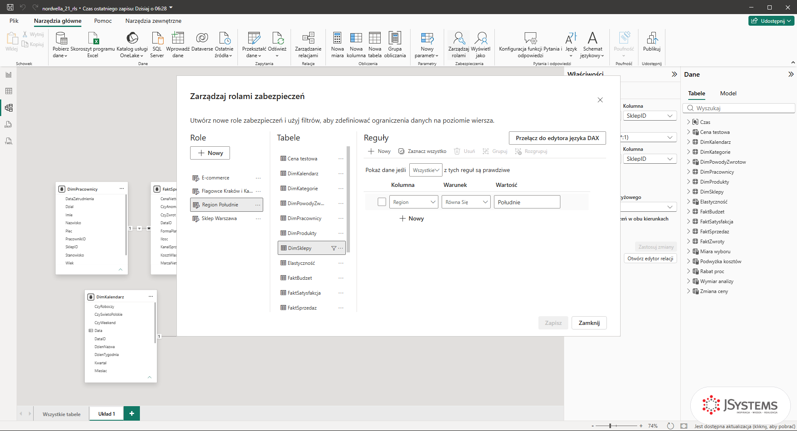Click Nowa tabela icon
Image resolution: width=797 pixels, height=431 pixels.
374,45
